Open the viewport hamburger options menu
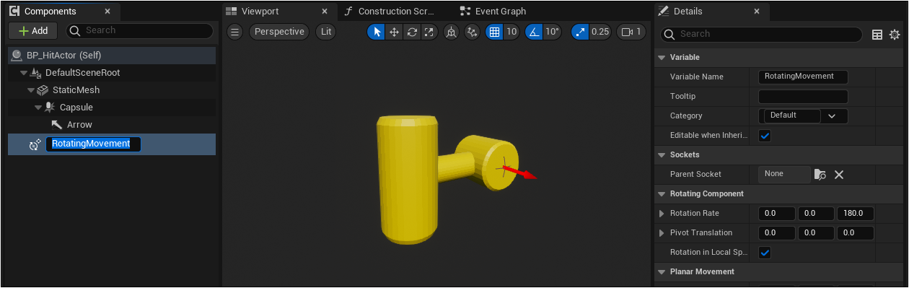This screenshot has width=909, height=288. [234, 32]
